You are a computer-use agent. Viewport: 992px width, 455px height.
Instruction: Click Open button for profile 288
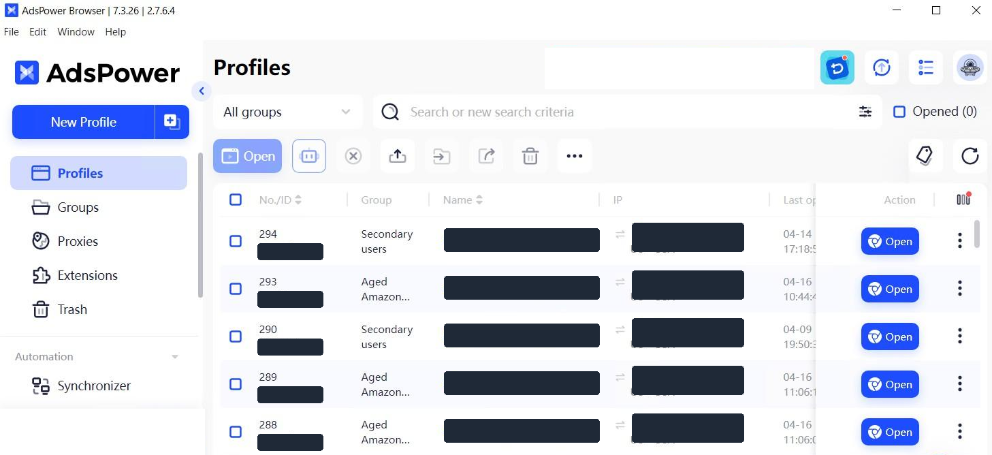[x=890, y=432]
